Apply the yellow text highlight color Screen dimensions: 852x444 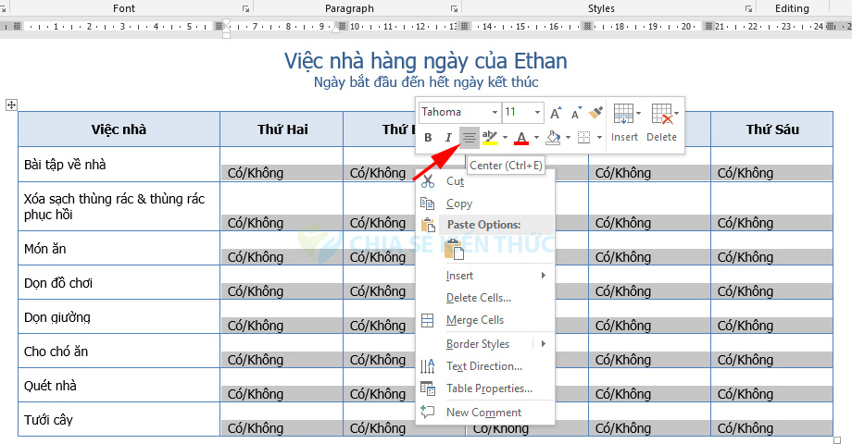[x=490, y=138]
